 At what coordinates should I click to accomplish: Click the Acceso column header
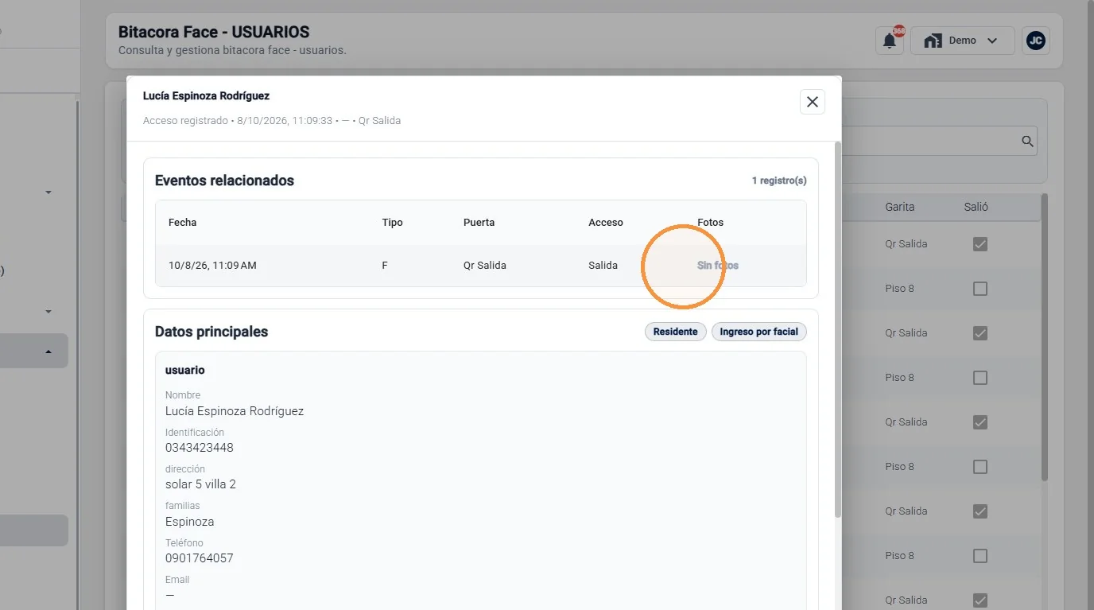[x=606, y=223]
